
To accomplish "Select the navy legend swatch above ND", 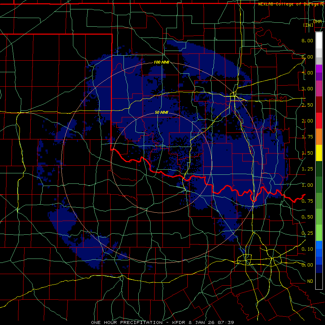I will point(319,269).
